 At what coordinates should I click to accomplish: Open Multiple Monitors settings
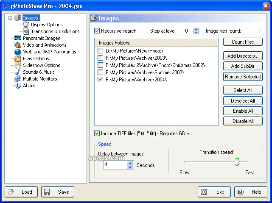point(40,79)
